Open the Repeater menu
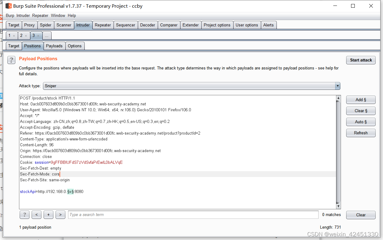Image resolution: width=383 pixels, height=240 pixels. coord(40,16)
